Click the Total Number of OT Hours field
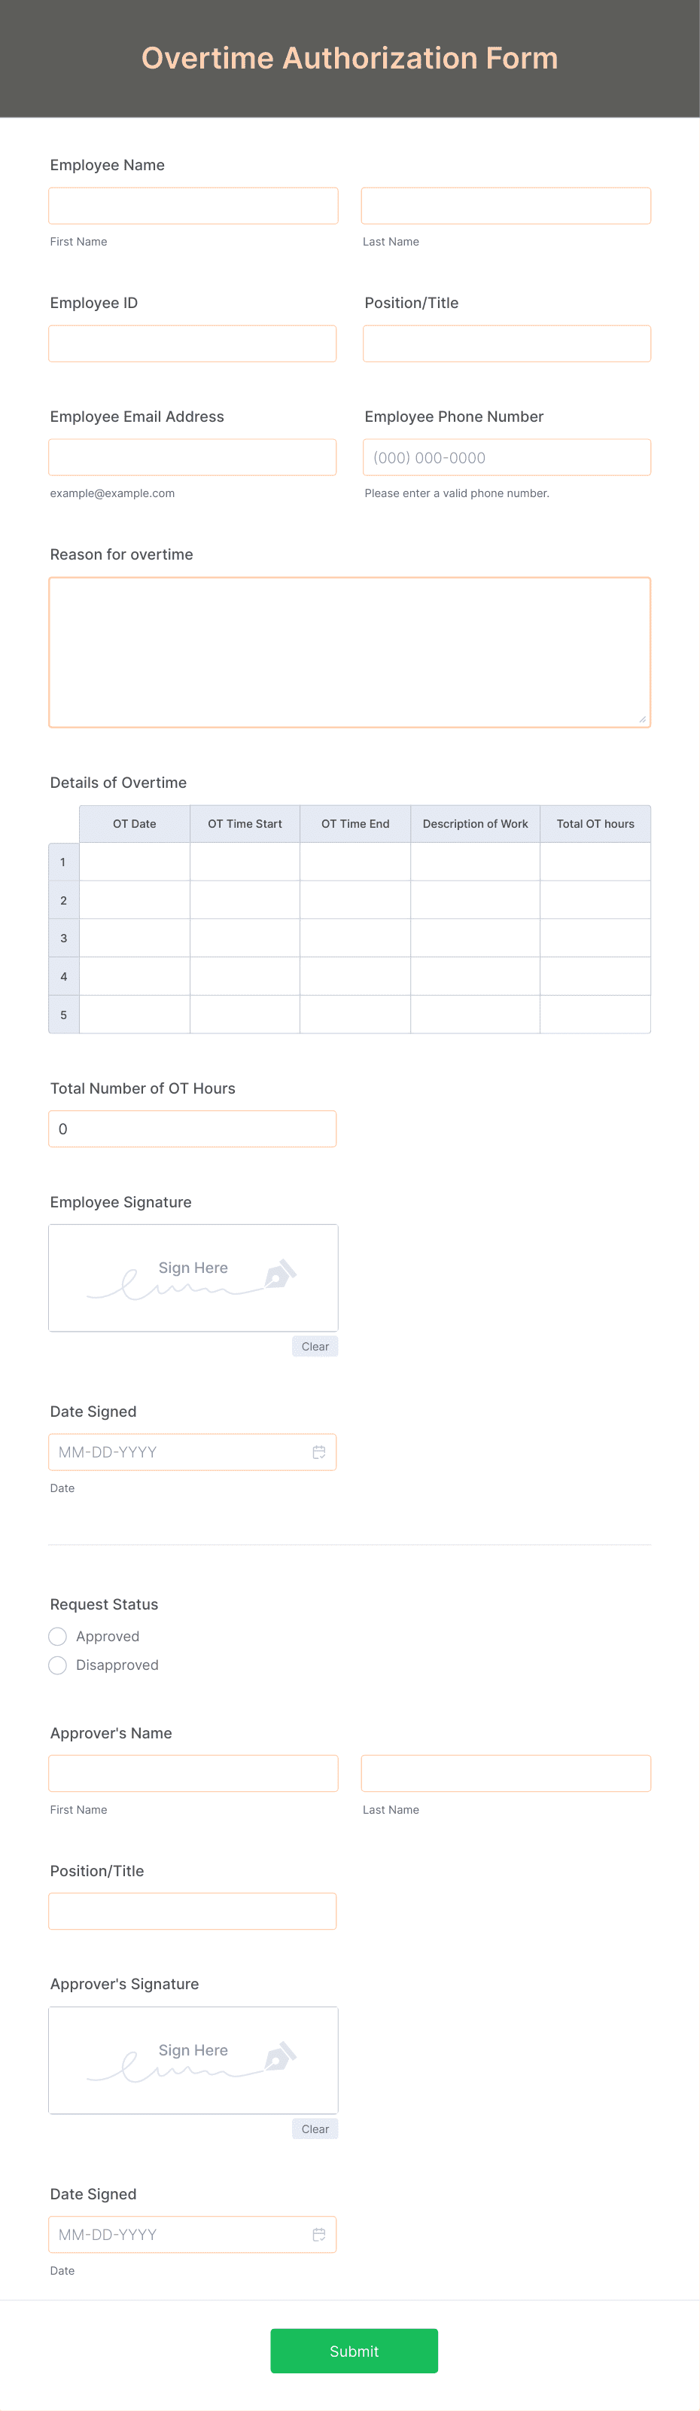The height and width of the screenshot is (2411, 700). [x=193, y=1129]
